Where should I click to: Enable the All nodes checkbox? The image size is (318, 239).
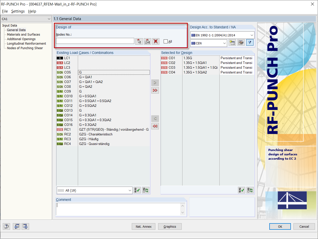tap(165, 41)
